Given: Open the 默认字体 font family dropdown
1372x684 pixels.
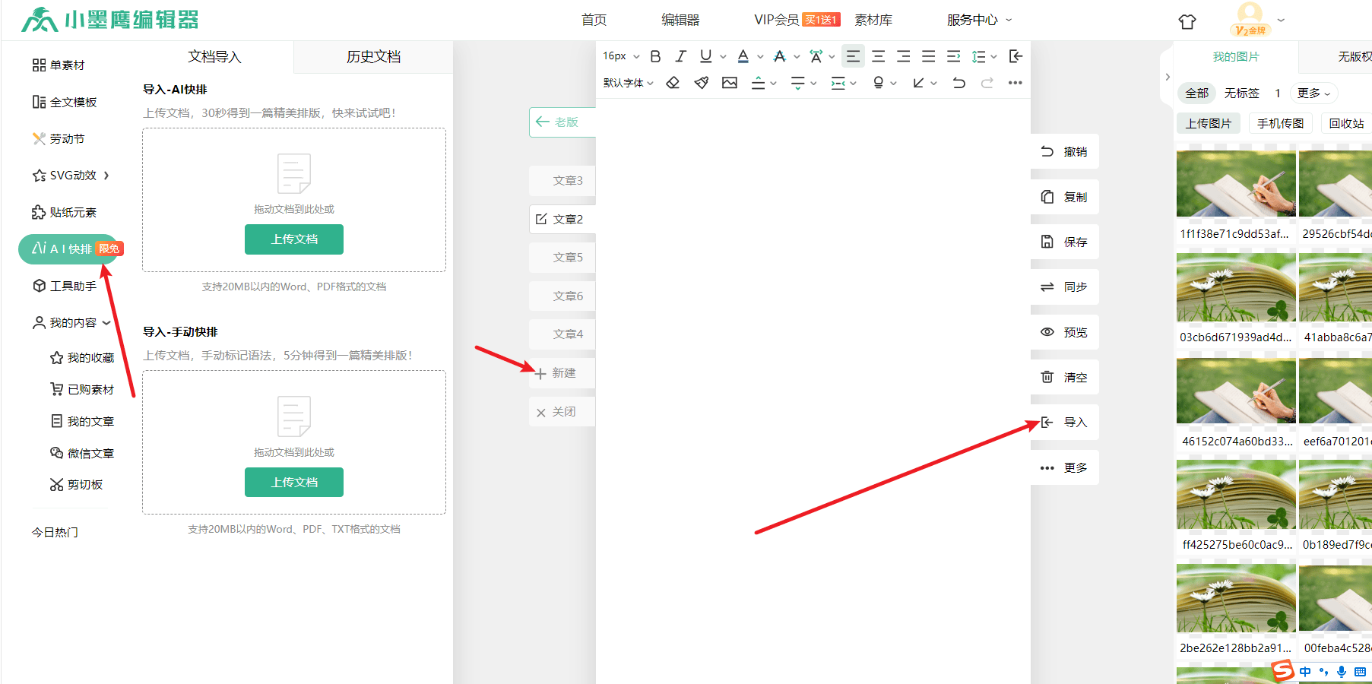Looking at the screenshot, I should (x=628, y=83).
